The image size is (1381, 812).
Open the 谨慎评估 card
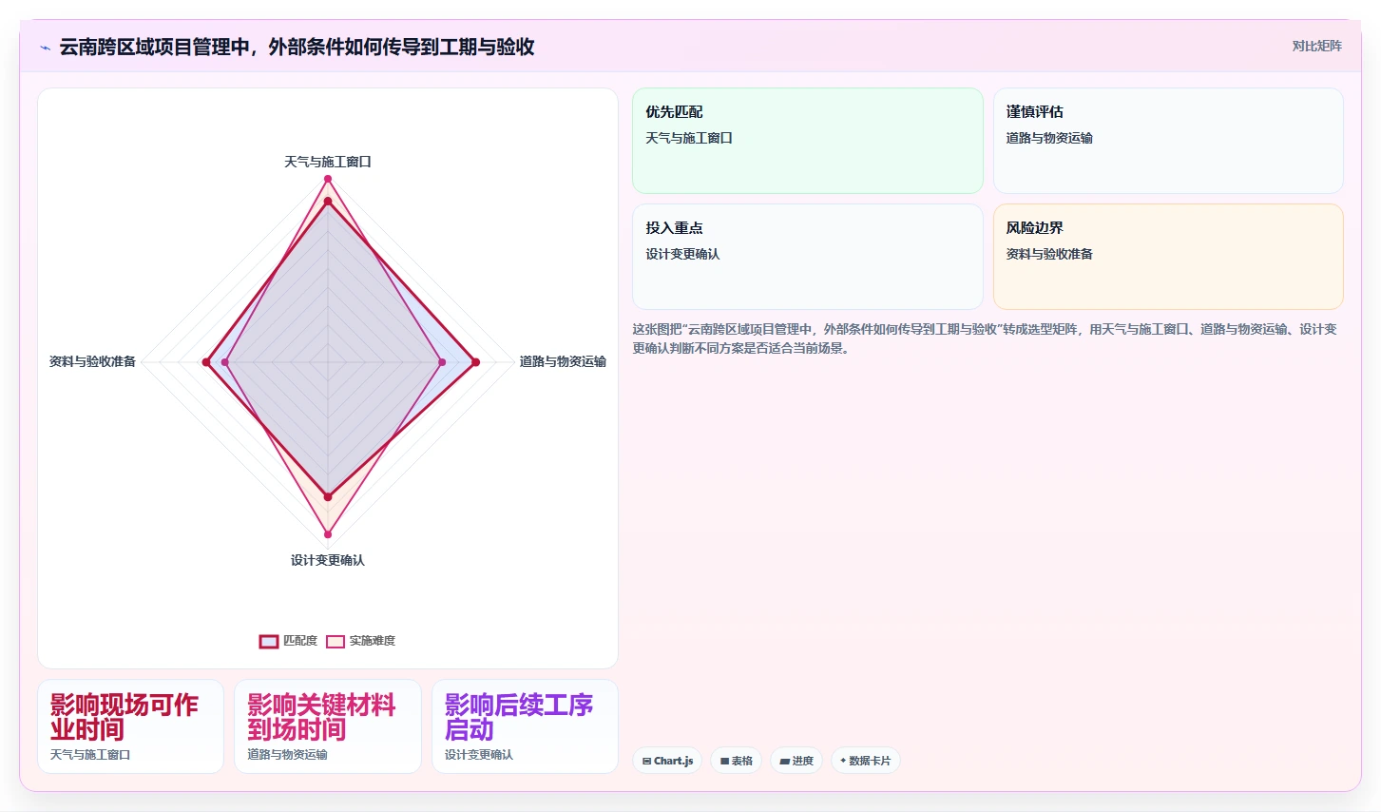click(1168, 141)
